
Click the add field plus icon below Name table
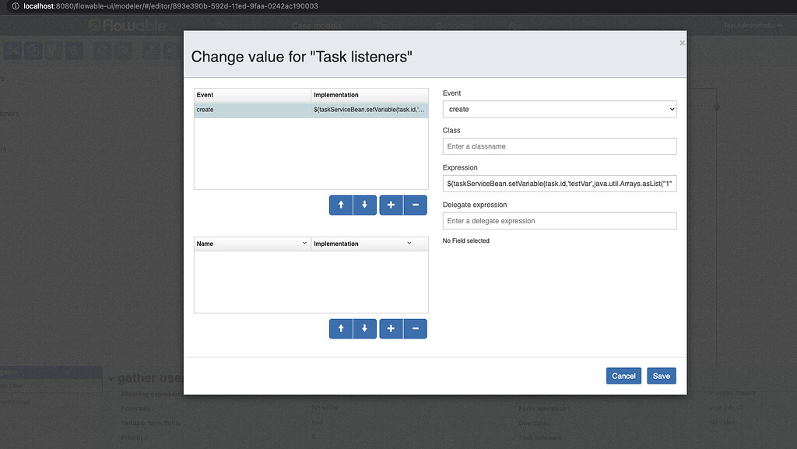click(391, 328)
